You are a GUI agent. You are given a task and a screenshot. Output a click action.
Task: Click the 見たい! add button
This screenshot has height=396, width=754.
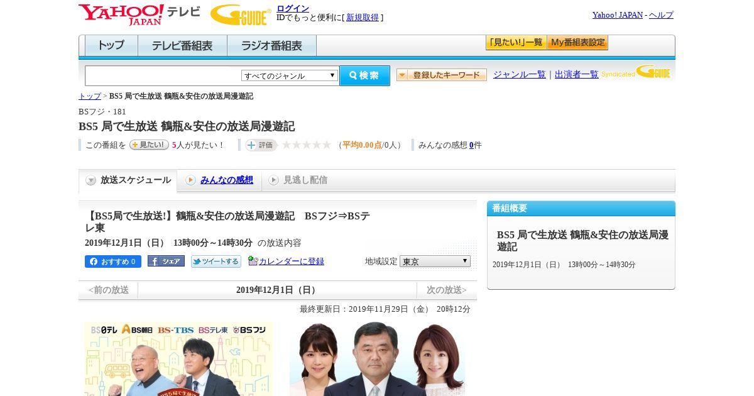149,145
